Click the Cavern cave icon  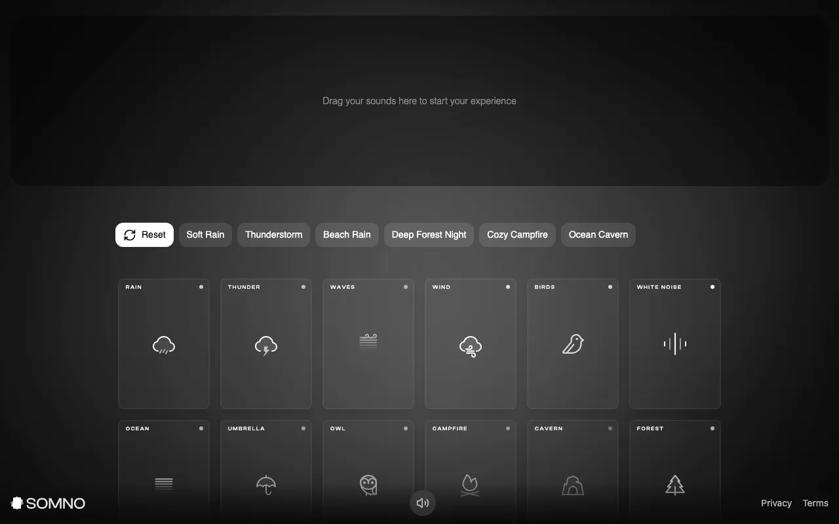[573, 485]
